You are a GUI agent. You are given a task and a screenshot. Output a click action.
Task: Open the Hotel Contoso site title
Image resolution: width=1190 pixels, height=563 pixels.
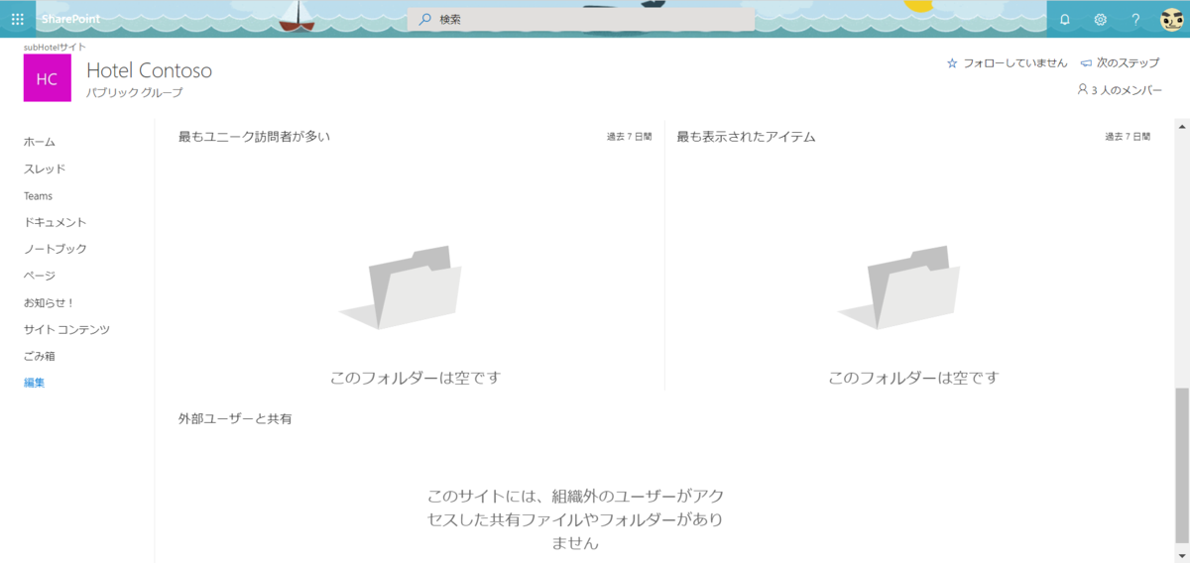(x=149, y=70)
